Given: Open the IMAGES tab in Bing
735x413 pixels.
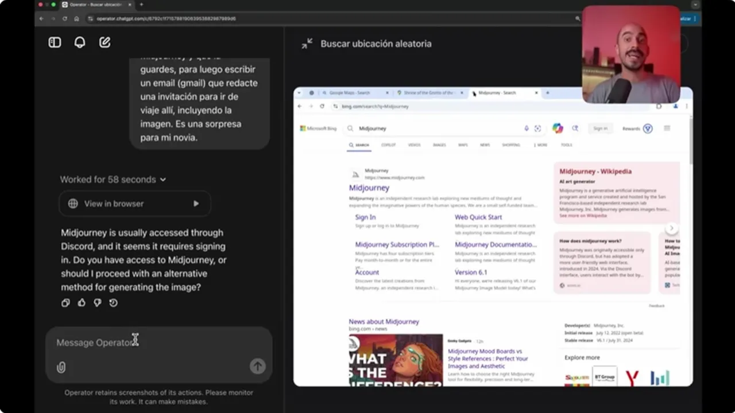Looking at the screenshot, I should [x=439, y=145].
